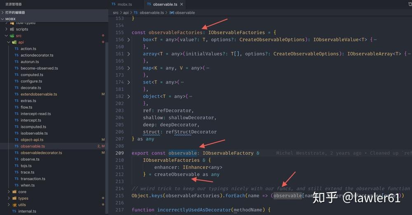Click the shallowDecorator identifier

click(x=191, y=117)
